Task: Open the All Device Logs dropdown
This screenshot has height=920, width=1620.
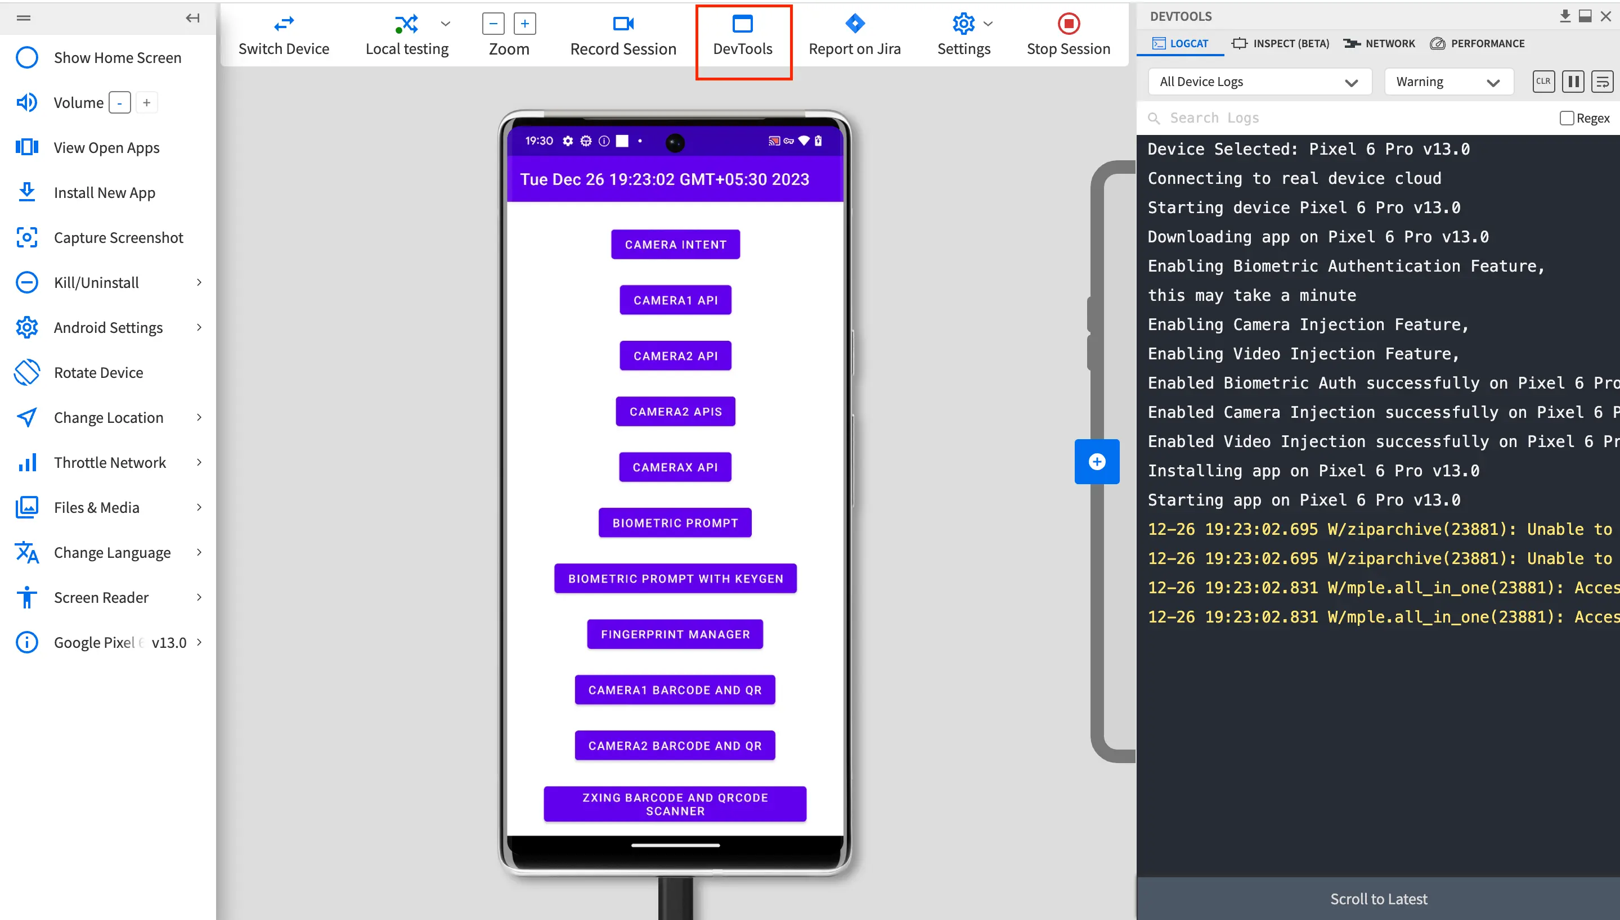Action: click(1258, 82)
